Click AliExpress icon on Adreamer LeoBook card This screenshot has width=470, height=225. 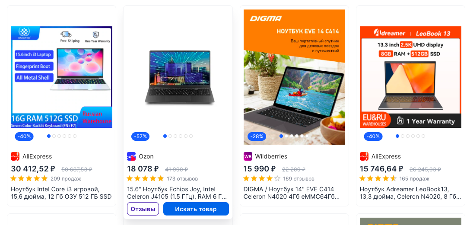364,156
